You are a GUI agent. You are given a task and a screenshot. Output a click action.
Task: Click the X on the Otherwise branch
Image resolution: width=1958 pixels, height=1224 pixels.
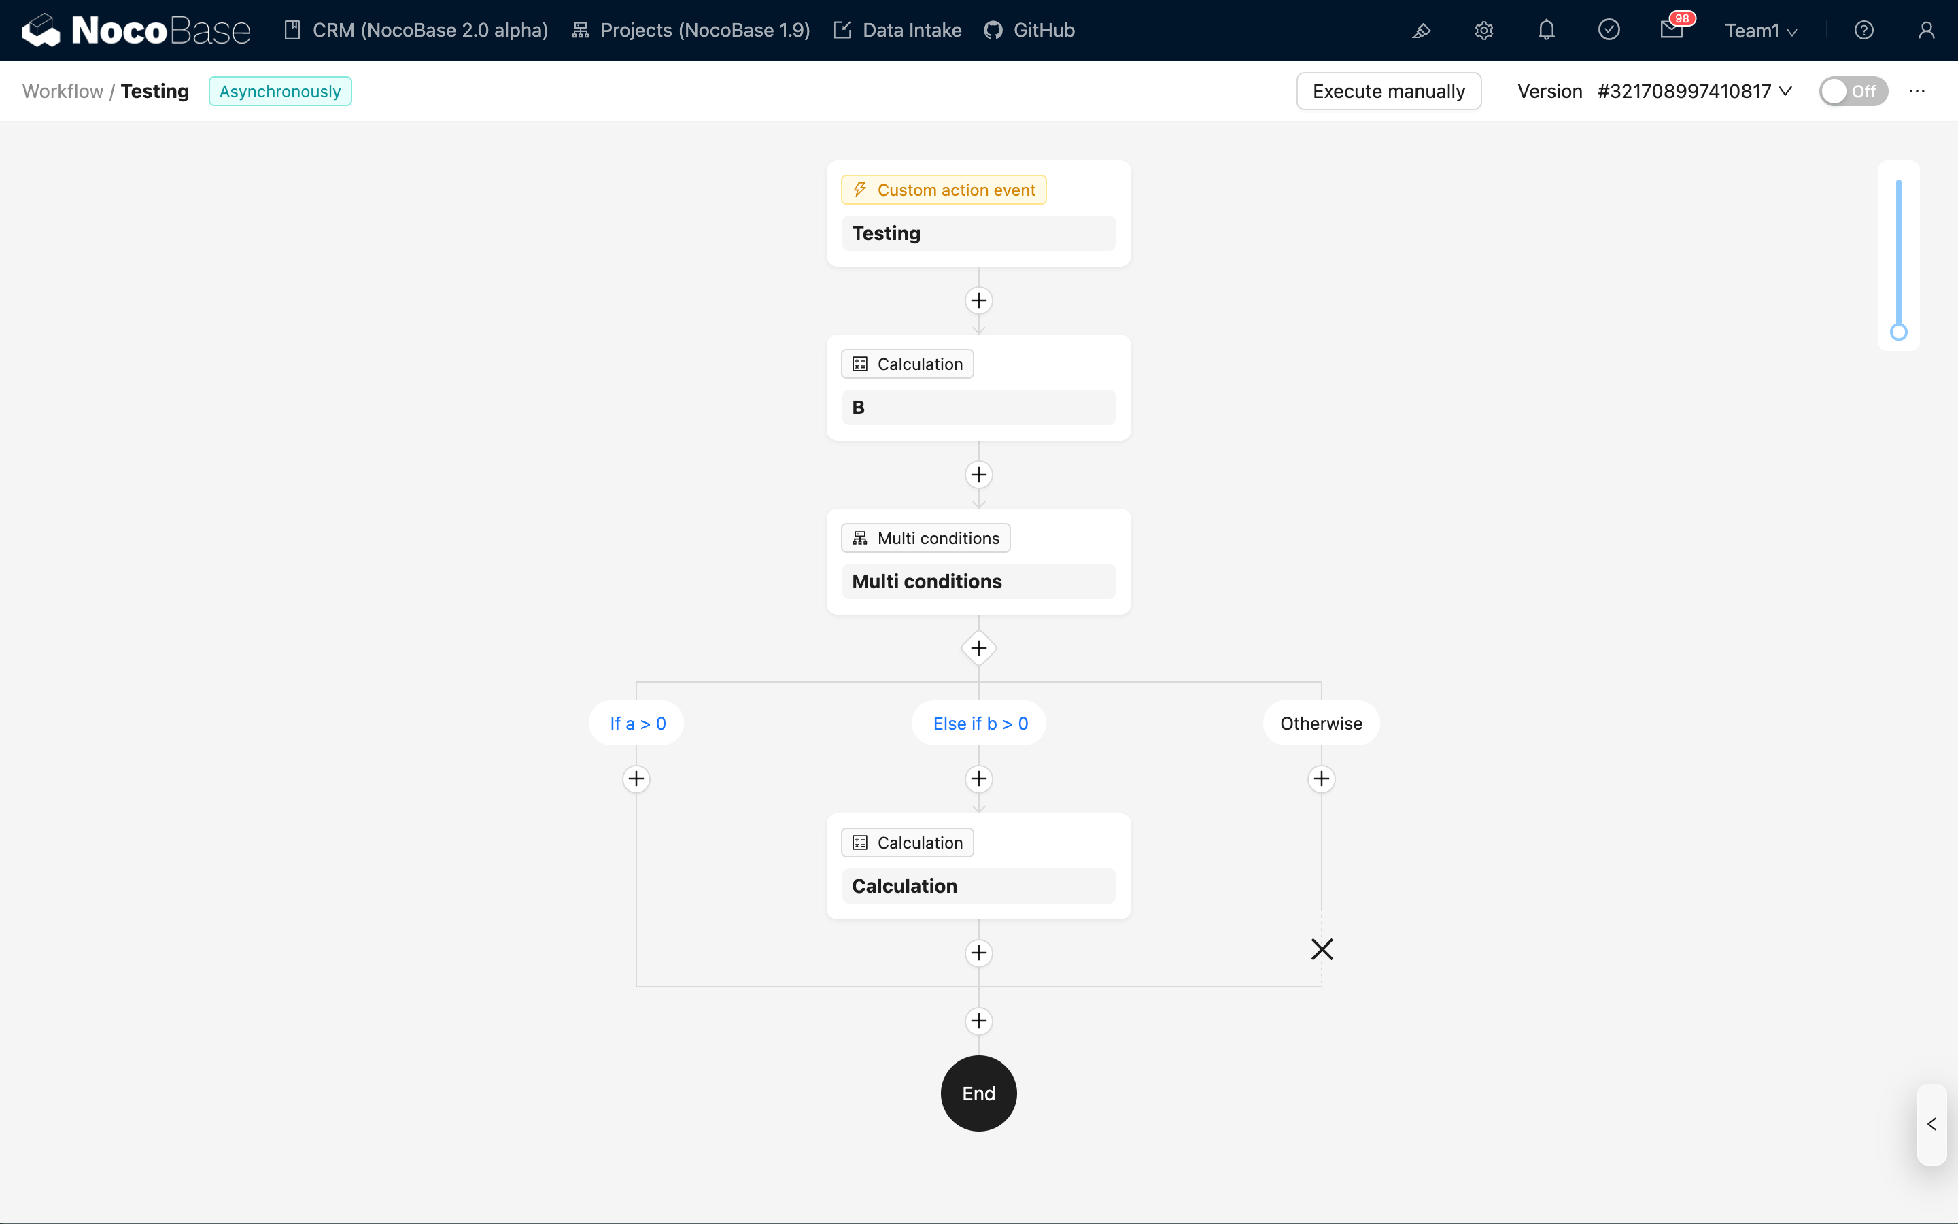[1322, 949]
